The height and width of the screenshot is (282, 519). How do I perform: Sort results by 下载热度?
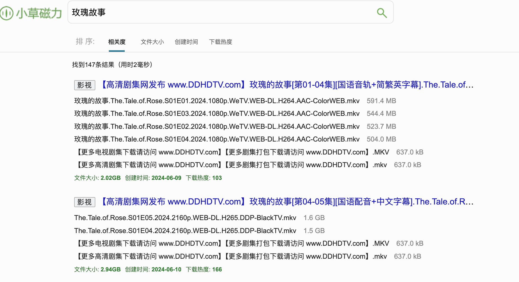tap(221, 42)
